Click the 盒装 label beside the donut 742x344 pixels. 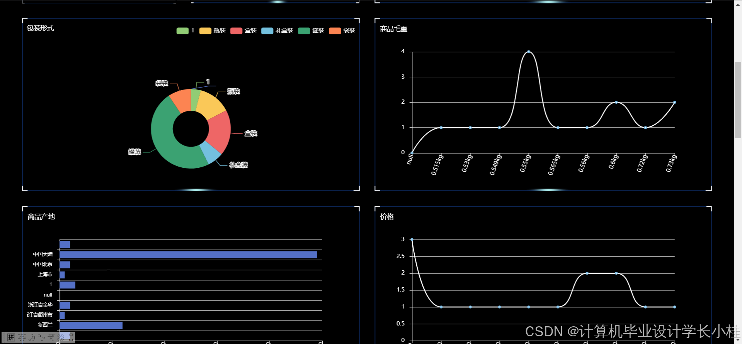point(251,133)
